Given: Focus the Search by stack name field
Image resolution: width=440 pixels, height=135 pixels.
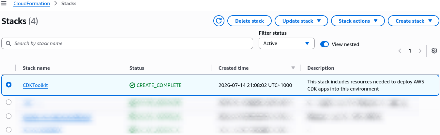Looking at the screenshot, I should [x=127, y=43].
